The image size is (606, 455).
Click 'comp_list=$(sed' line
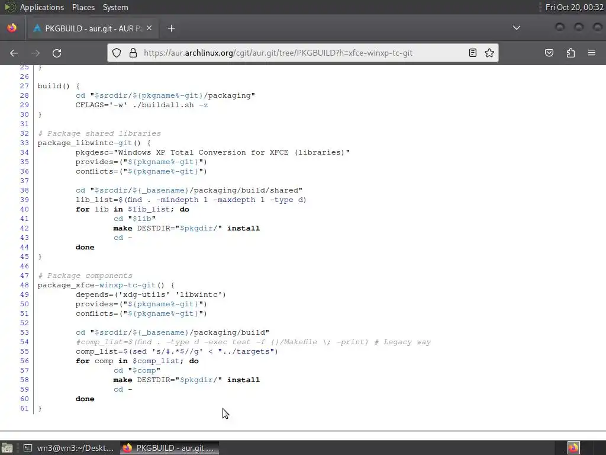(x=177, y=351)
